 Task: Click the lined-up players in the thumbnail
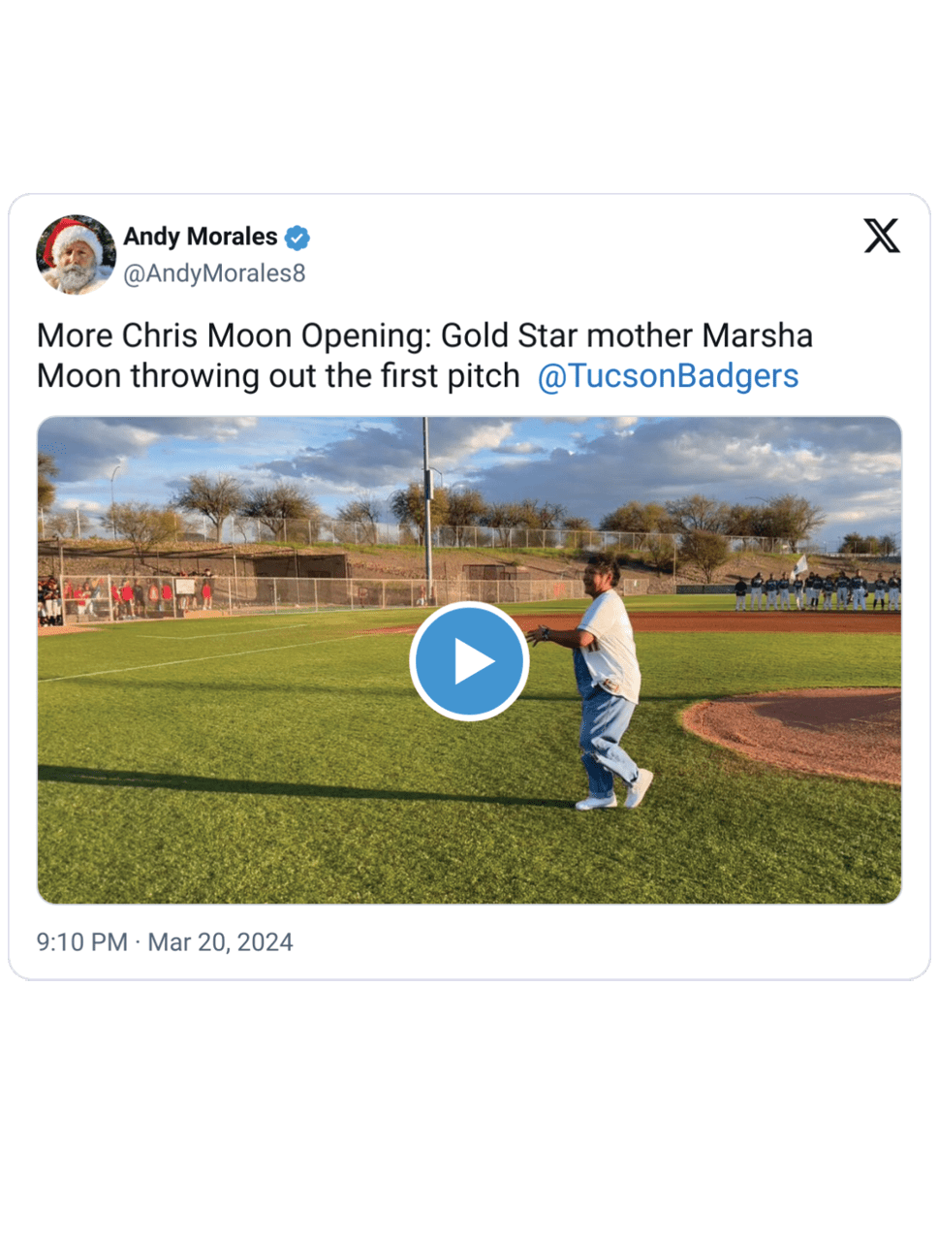(x=817, y=590)
